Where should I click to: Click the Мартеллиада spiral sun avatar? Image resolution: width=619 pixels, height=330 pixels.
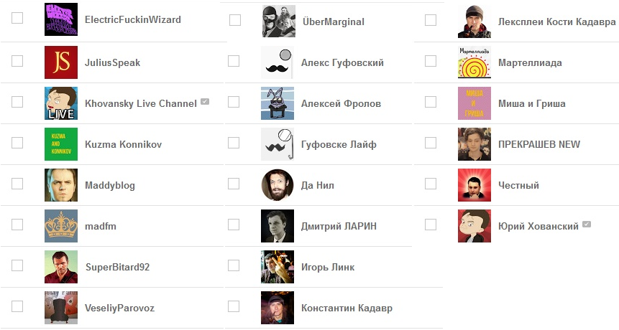(x=474, y=62)
